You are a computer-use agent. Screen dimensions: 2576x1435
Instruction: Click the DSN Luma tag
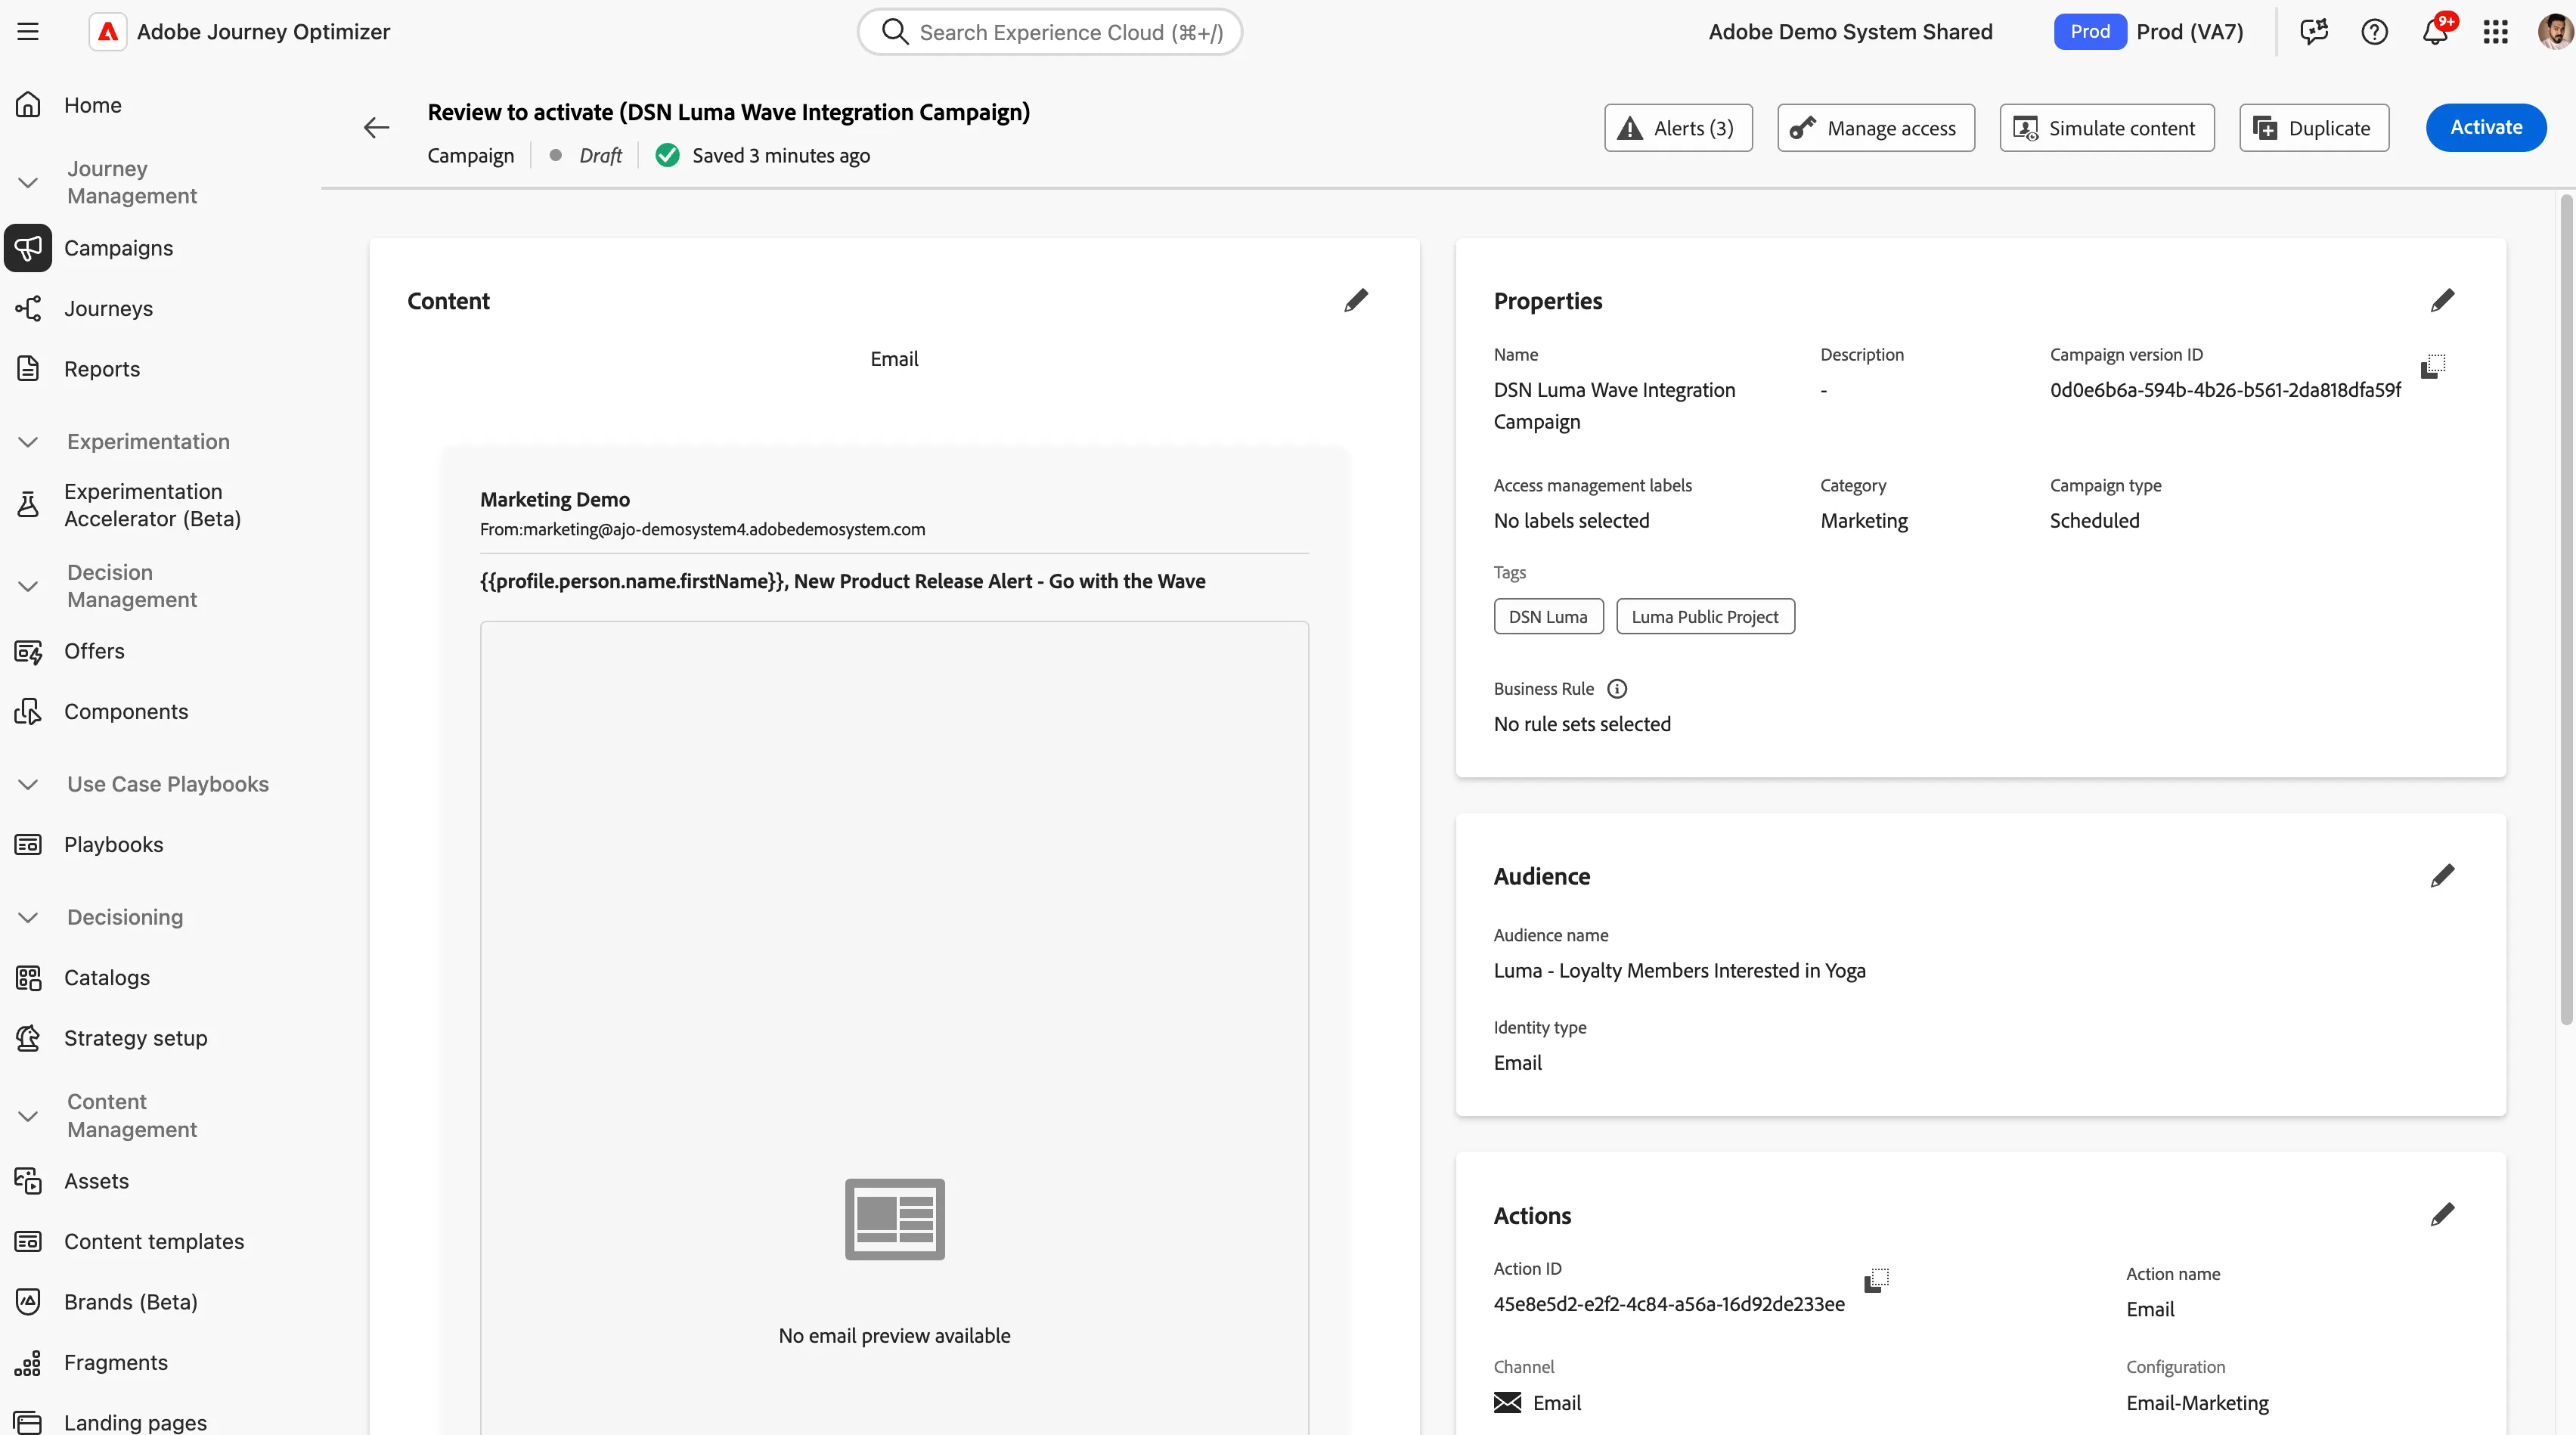click(x=1548, y=617)
